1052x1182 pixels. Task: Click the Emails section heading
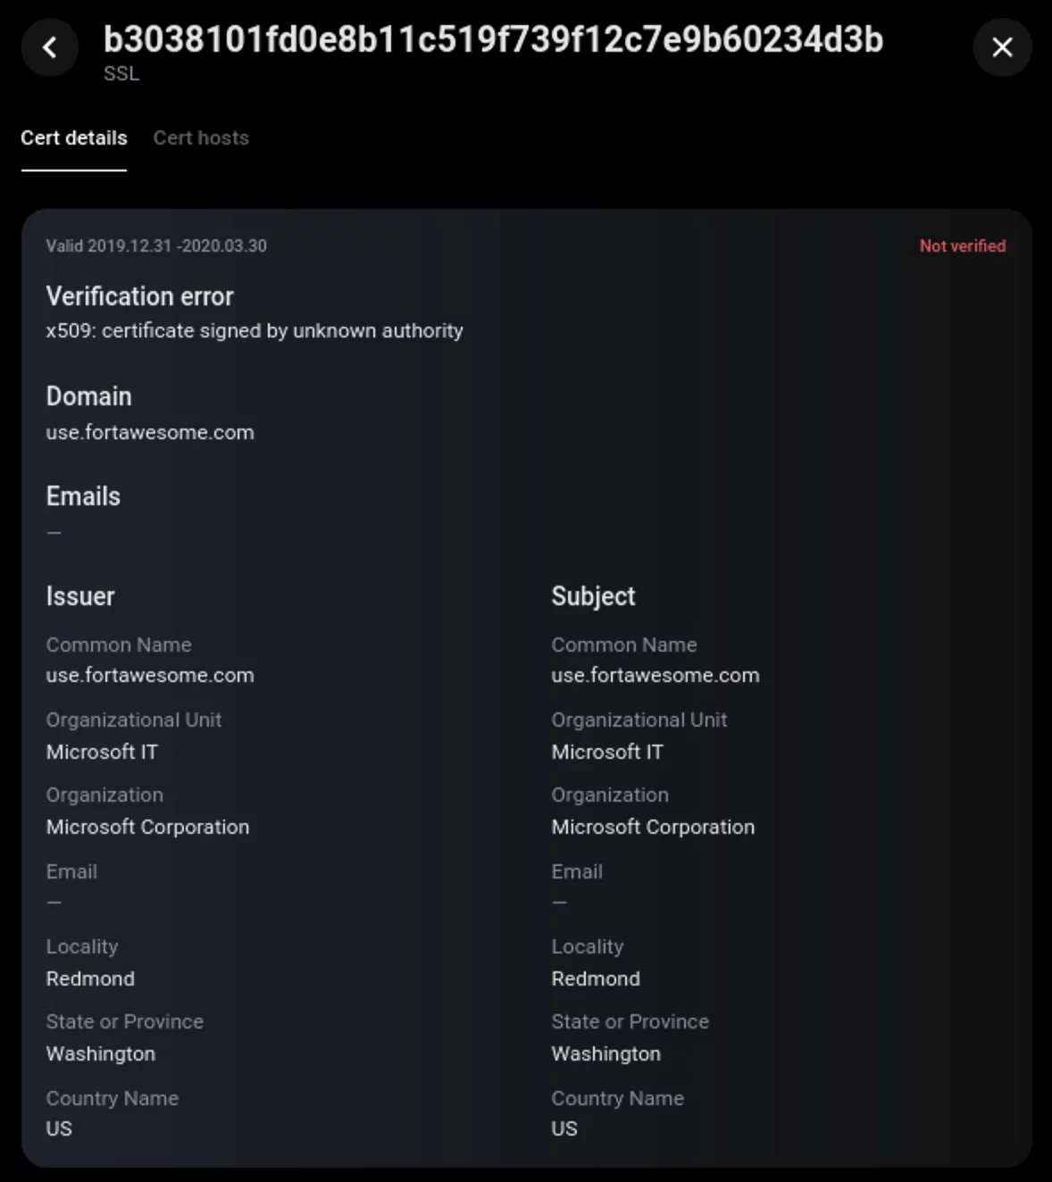(83, 495)
